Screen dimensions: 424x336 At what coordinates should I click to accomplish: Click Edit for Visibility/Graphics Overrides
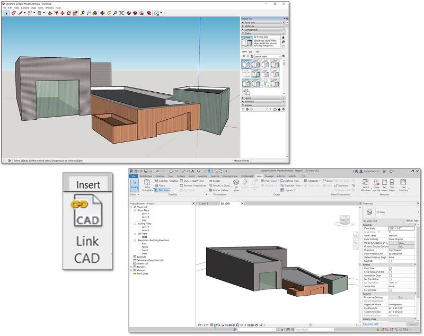[x=401, y=243]
